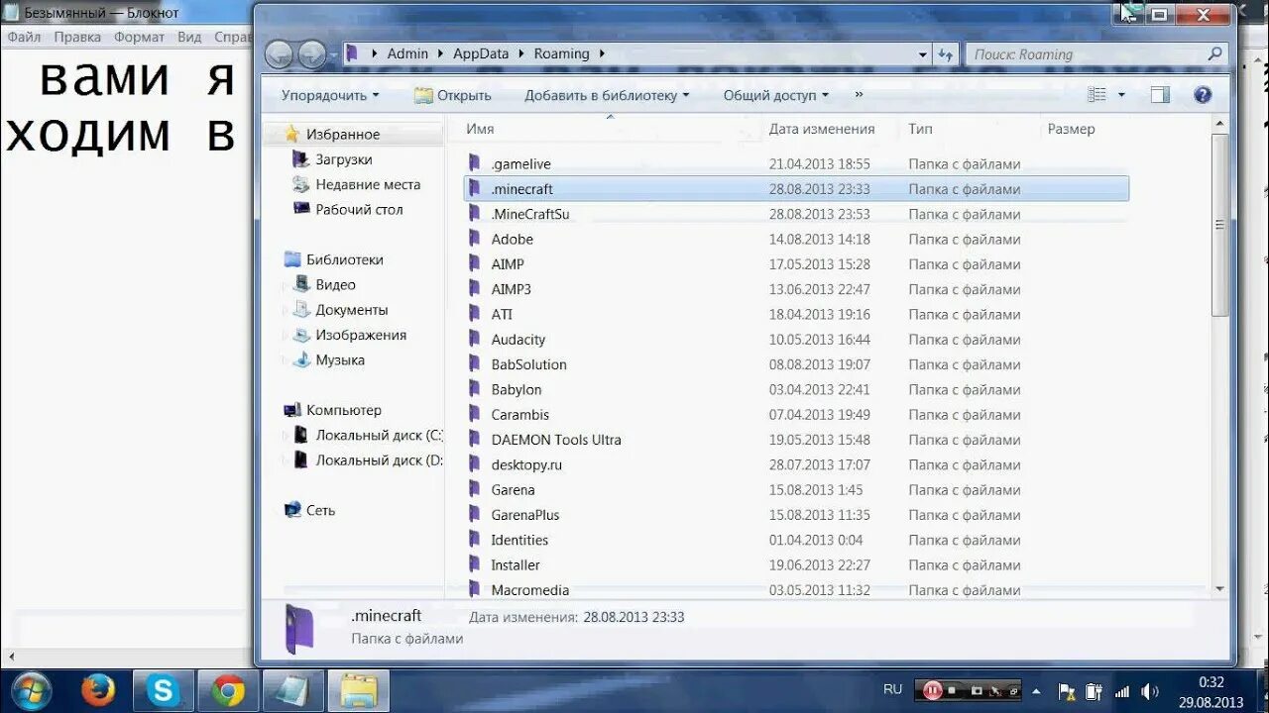Open the view options dropdown arrow
1269x713 pixels.
[x=1121, y=95]
